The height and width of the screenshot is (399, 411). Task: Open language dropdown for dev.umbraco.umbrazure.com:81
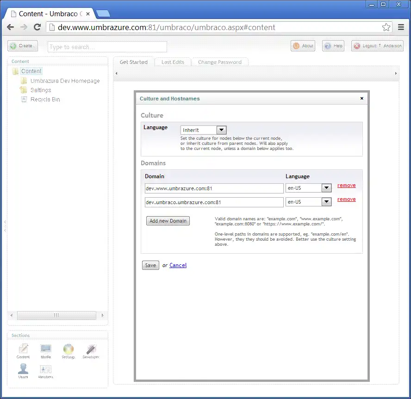(x=309, y=202)
